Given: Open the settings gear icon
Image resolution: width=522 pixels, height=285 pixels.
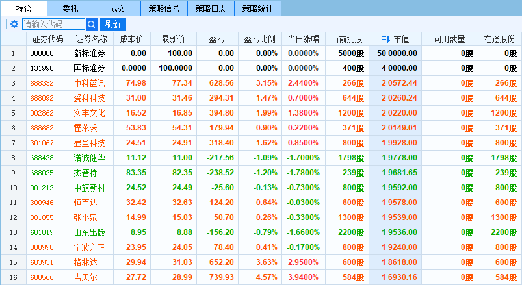Looking at the screenshot, I should click(14, 24).
